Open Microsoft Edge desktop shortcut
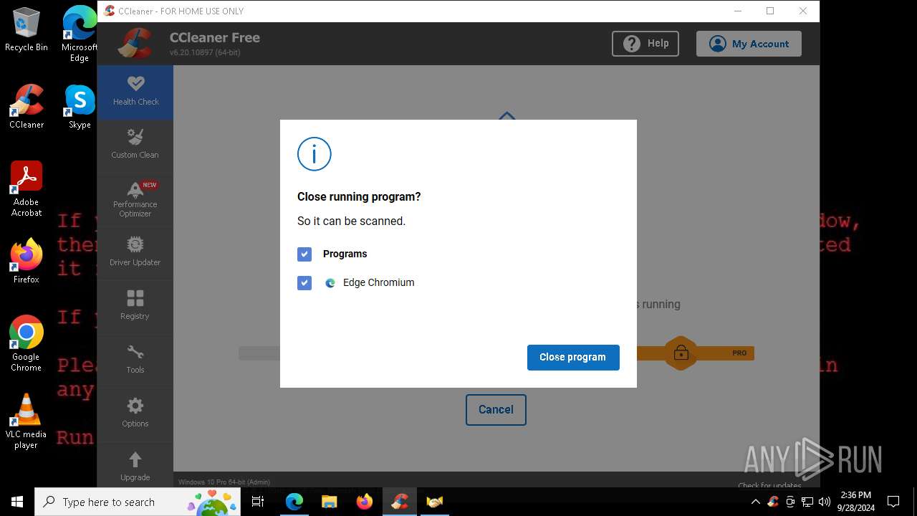 point(80,34)
